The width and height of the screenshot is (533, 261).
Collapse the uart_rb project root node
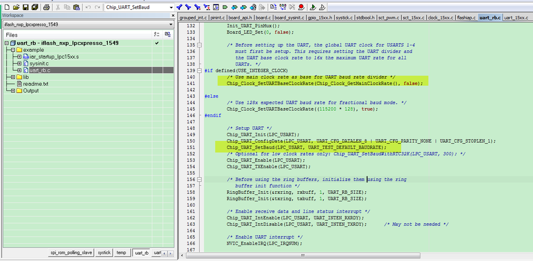(x=7, y=43)
